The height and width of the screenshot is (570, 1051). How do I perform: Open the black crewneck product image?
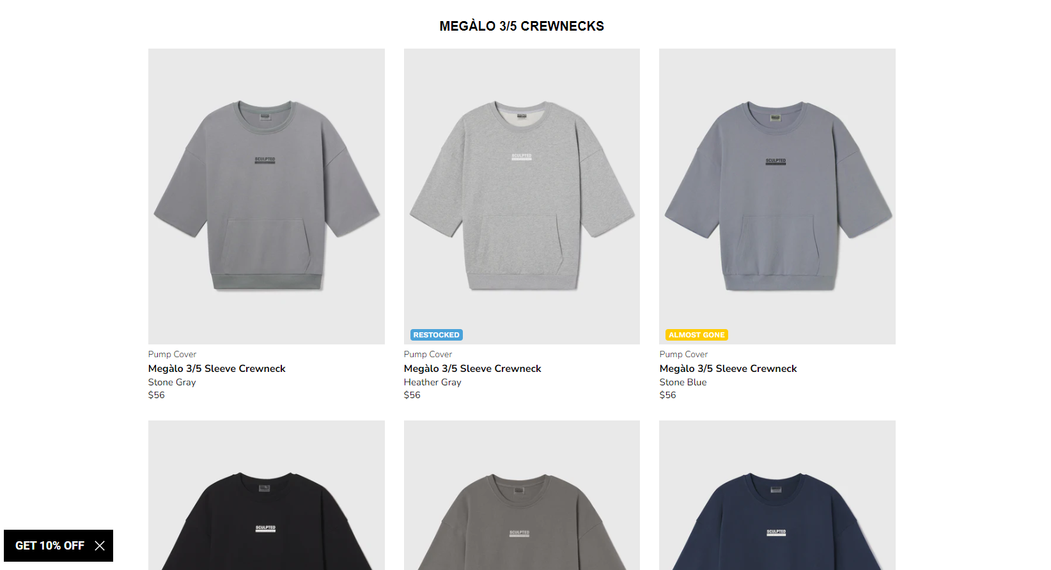pyautogui.click(x=267, y=495)
